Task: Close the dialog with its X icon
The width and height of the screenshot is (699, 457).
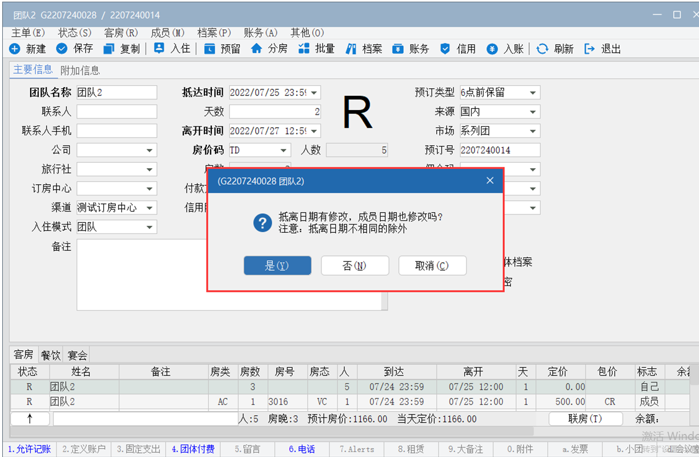Action: pos(490,181)
